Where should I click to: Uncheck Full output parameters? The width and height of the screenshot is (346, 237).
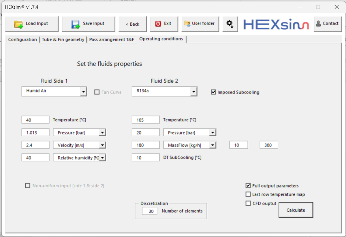tap(248, 186)
